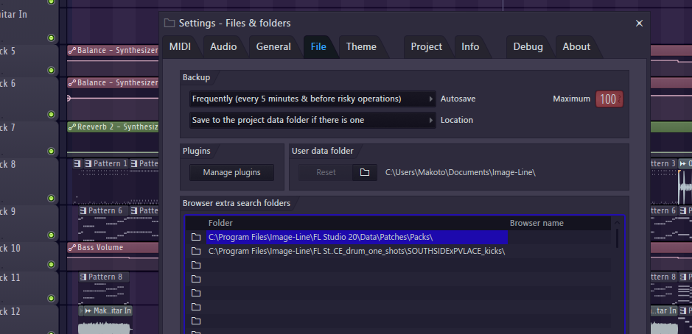Open the Theme settings tab
The image size is (692, 334).
tap(361, 46)
